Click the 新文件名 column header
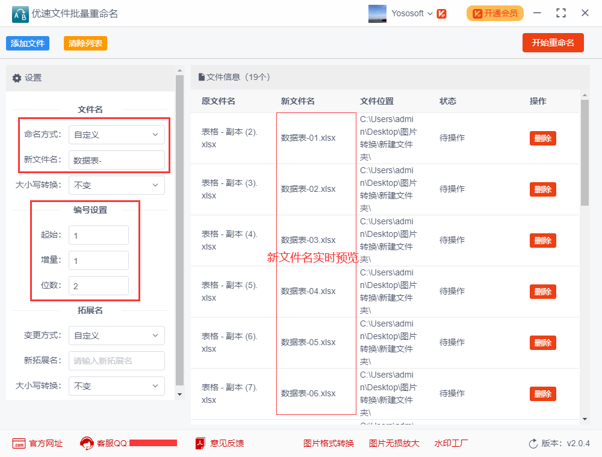The height and width of the screenshot is (457, 602). coord(297,101)
